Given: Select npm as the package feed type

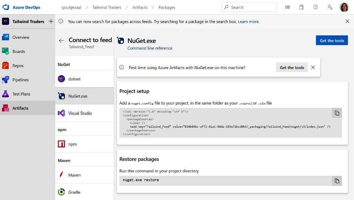Looking at the screenshot, I should [72, 144].
